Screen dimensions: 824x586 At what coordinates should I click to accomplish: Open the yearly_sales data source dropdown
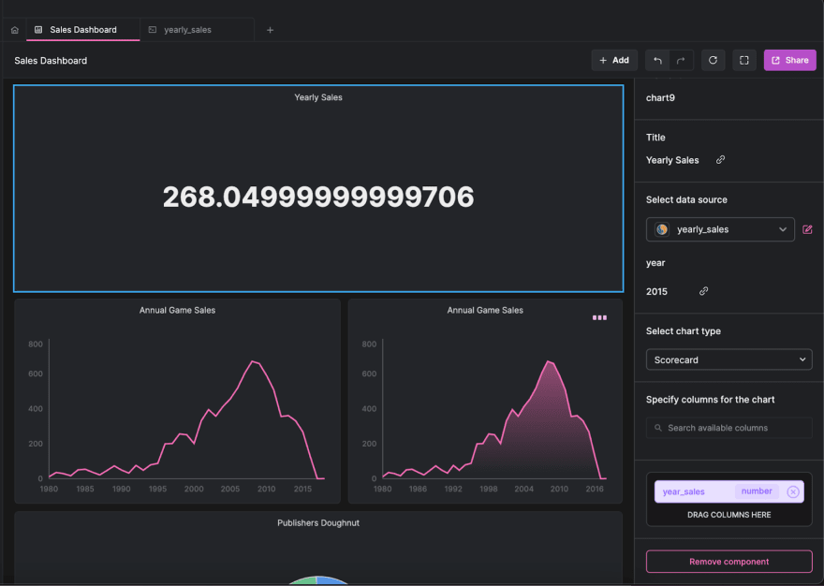(720, 229)
